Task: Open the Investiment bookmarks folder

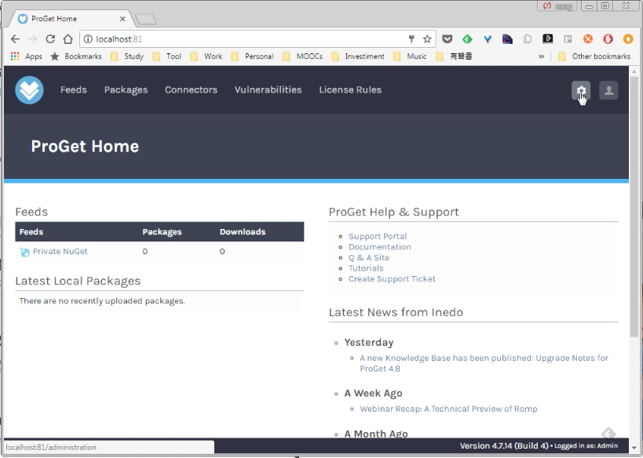Action: click(x=357, y=56)
